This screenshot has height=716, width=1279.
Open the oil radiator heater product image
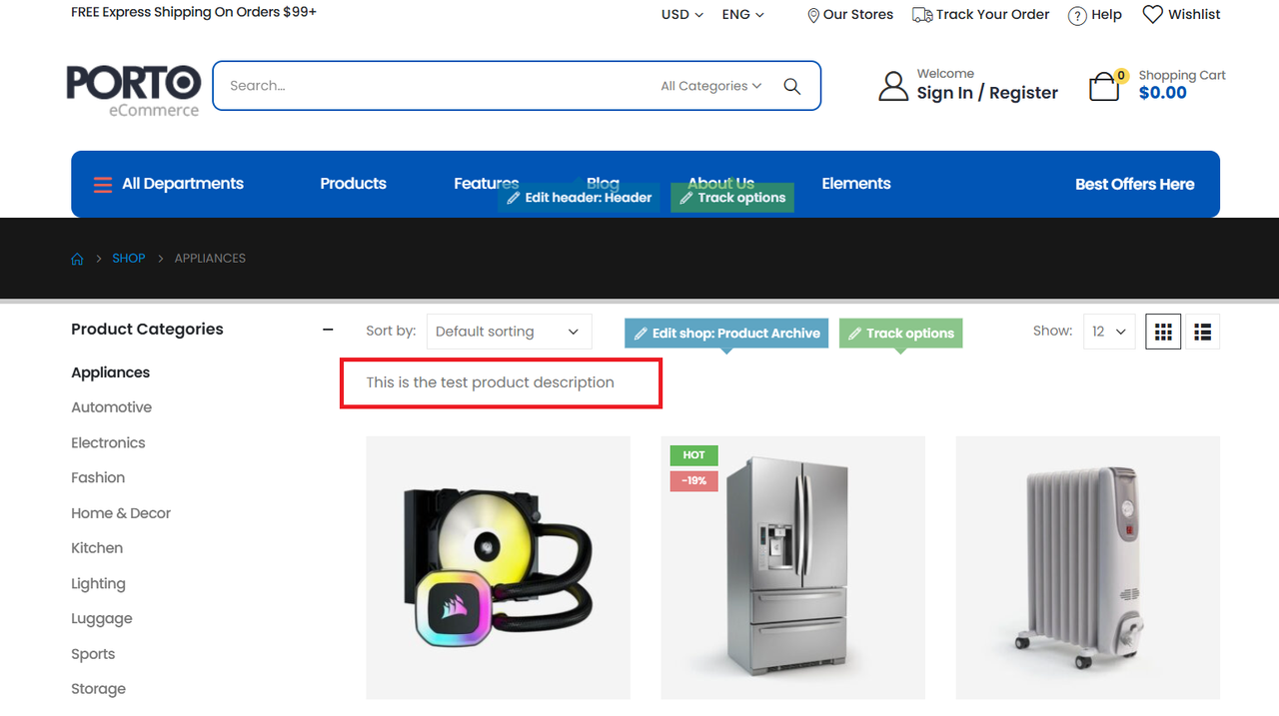1087,567
